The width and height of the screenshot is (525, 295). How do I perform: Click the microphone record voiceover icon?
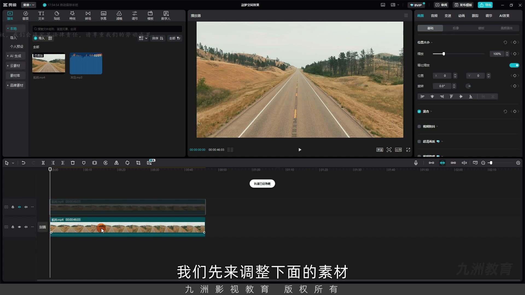[416, 163]
